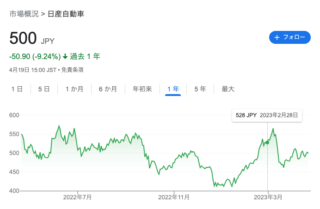Click the 2023年3月 axis label
This screenshot has height=209, width=320.
click(268, 197)
